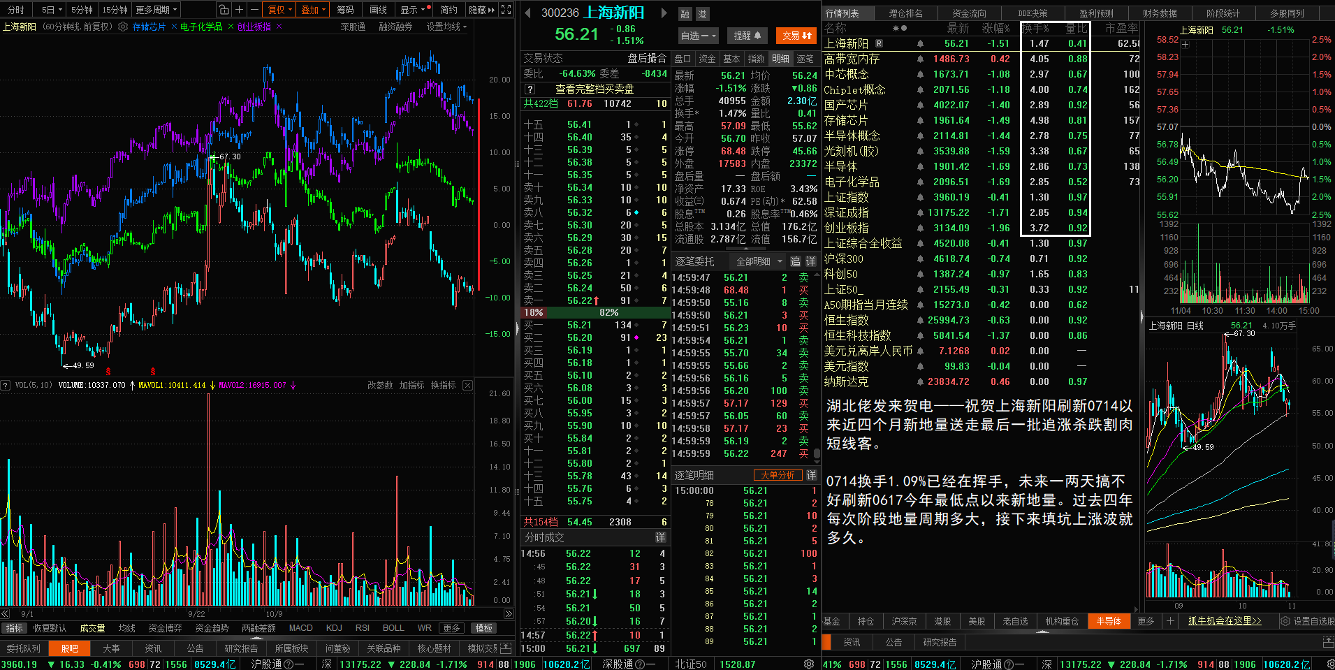This screenshot has height=670, width=1335.
Task: Remove the 存储芯片 overlay
Action: 174,27
